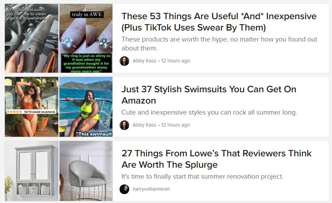The image size is (332, 203).
Task: Open '27 Things From Lowe's' headline
Action: (x=217, y=159)
